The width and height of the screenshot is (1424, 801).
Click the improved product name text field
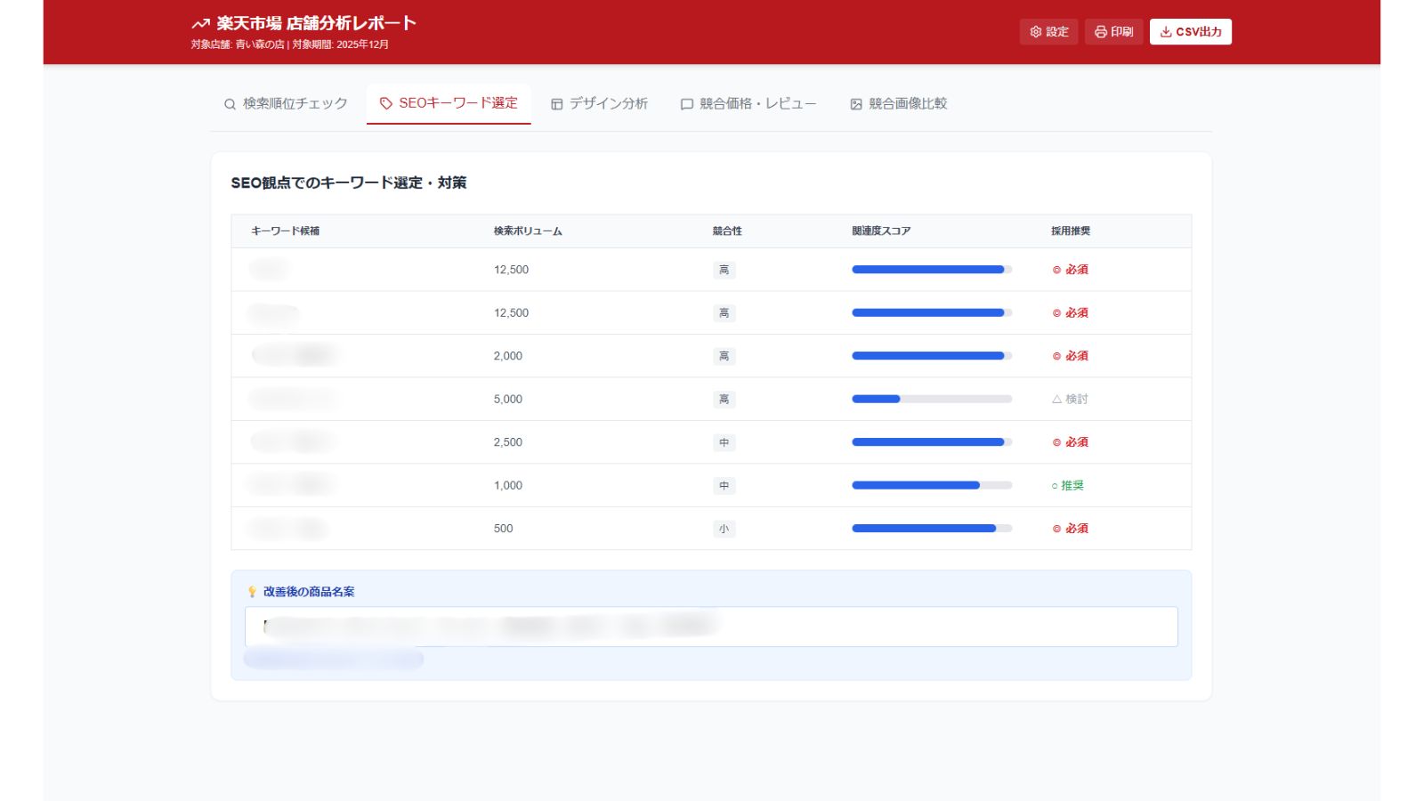(710, 627)
